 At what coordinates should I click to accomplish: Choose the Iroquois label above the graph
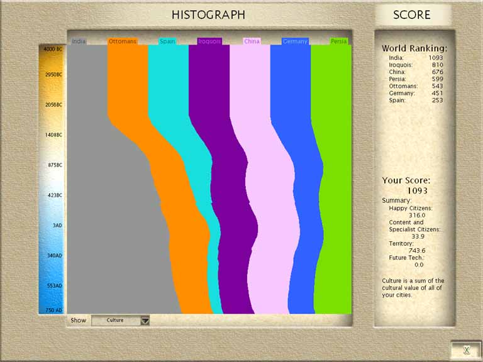tap(209, 41)
